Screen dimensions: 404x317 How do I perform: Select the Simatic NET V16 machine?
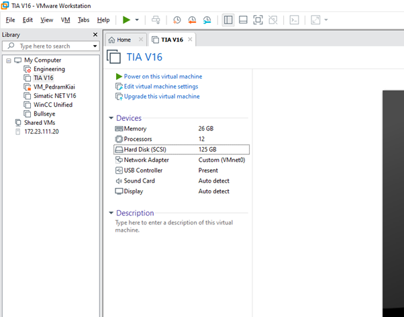55,96
